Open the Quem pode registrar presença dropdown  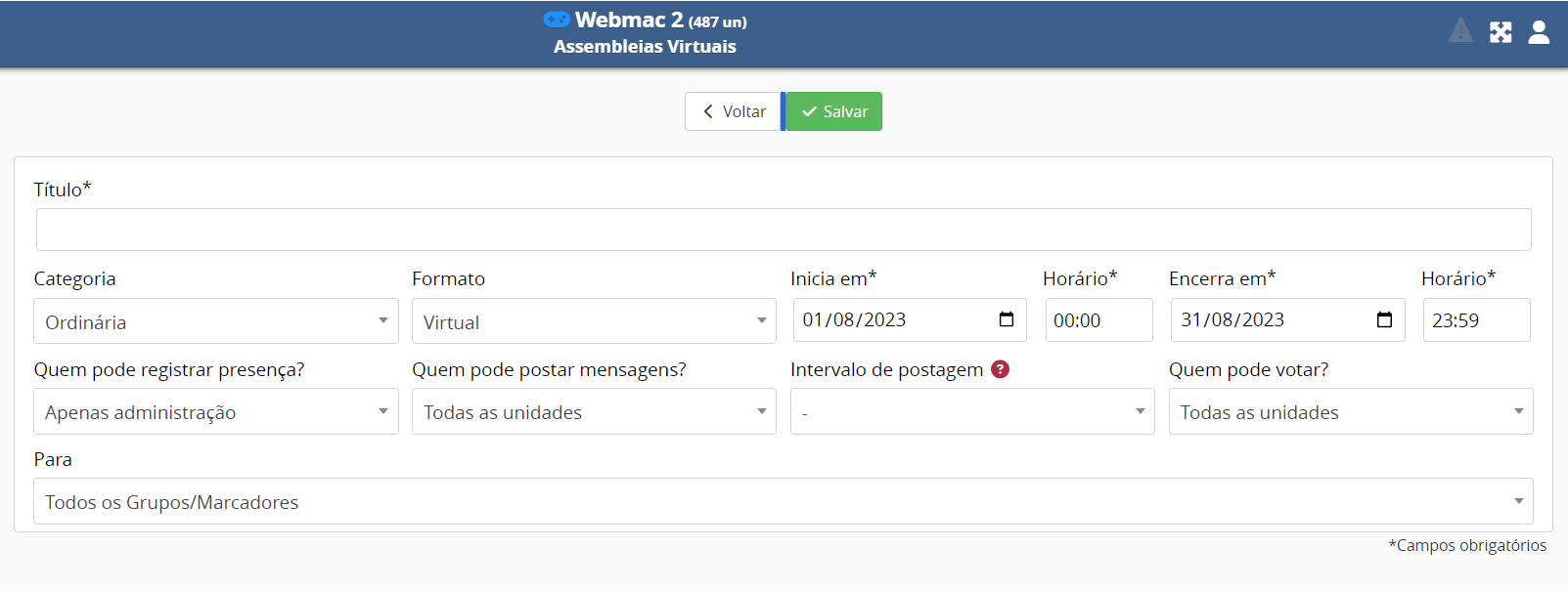click(215, 411)
